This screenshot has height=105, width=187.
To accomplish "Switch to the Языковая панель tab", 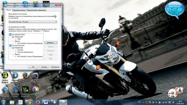I will coord(19,10).
